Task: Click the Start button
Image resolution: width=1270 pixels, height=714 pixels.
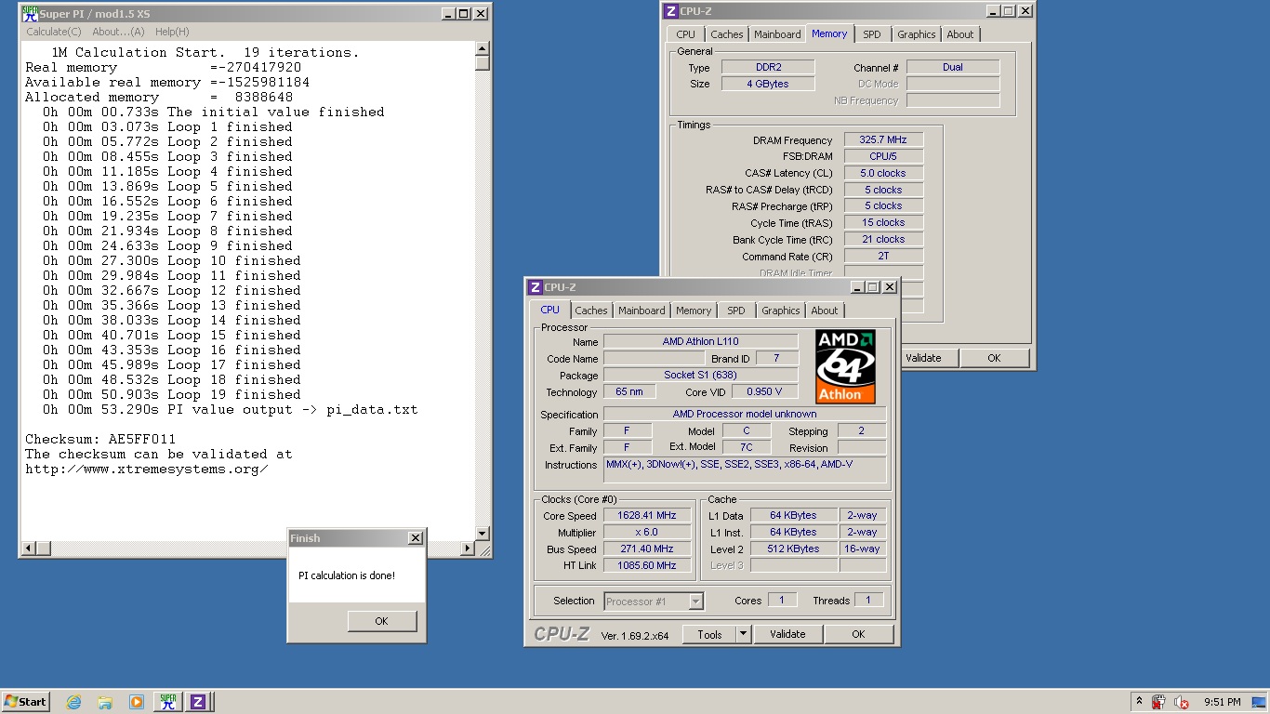Action: click(26, 702)
